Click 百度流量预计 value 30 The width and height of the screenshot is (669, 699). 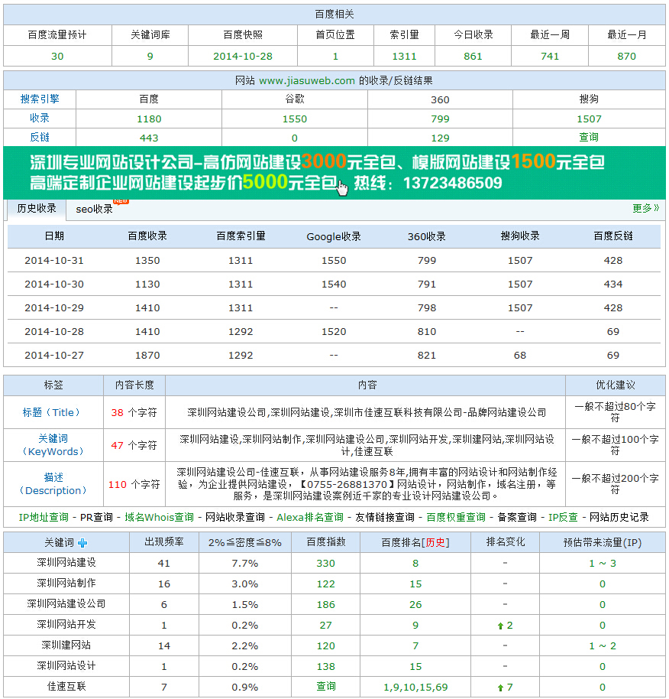pyautogui.click(x=57, y=56)
